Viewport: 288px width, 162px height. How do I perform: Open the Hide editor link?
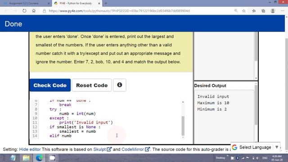[30, 149]
